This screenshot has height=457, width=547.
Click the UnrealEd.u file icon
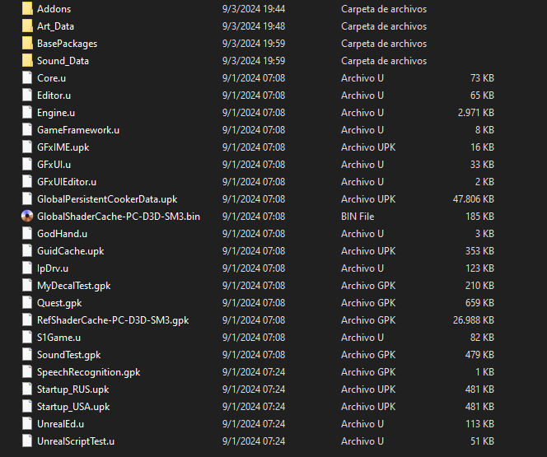27,423
